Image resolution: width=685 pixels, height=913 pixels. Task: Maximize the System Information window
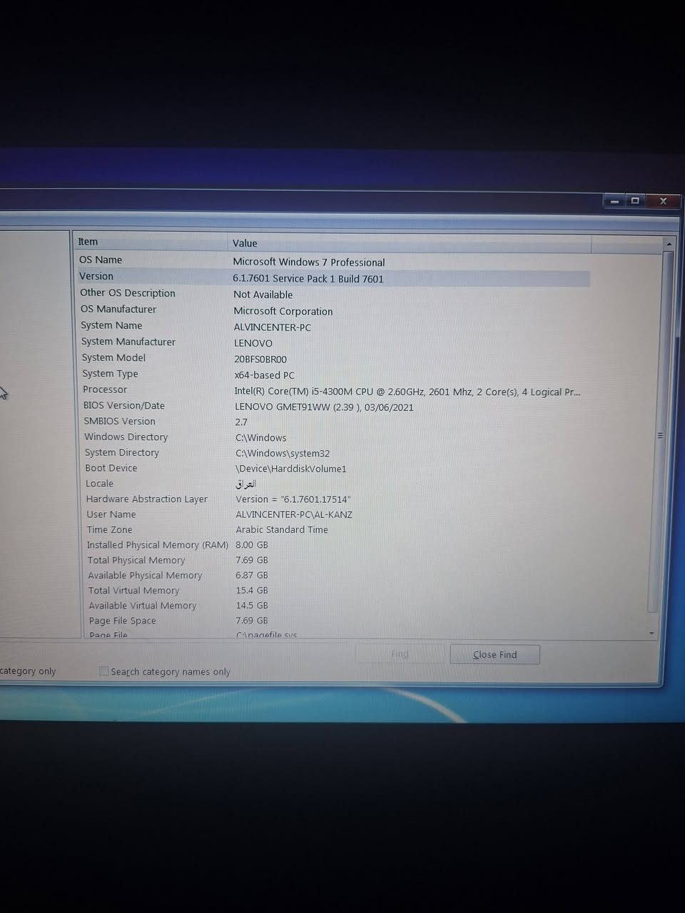(x=635, y=201)
